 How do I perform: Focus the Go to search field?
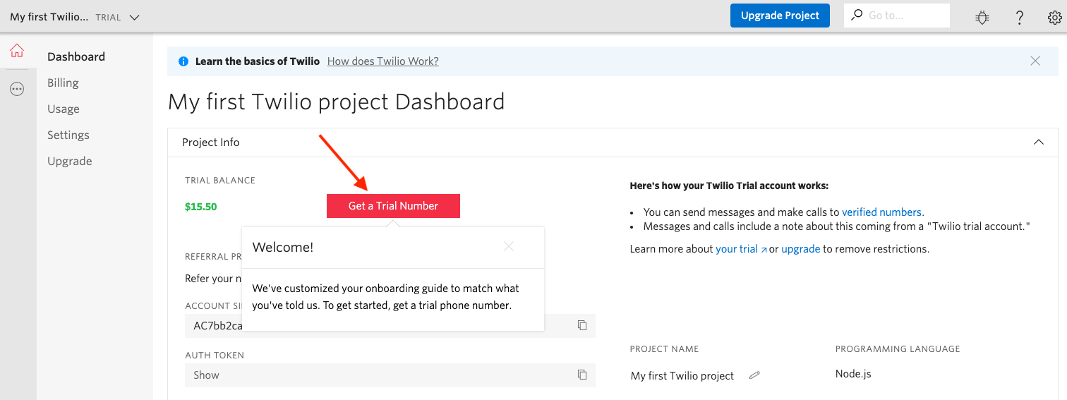tap(897, 15)
